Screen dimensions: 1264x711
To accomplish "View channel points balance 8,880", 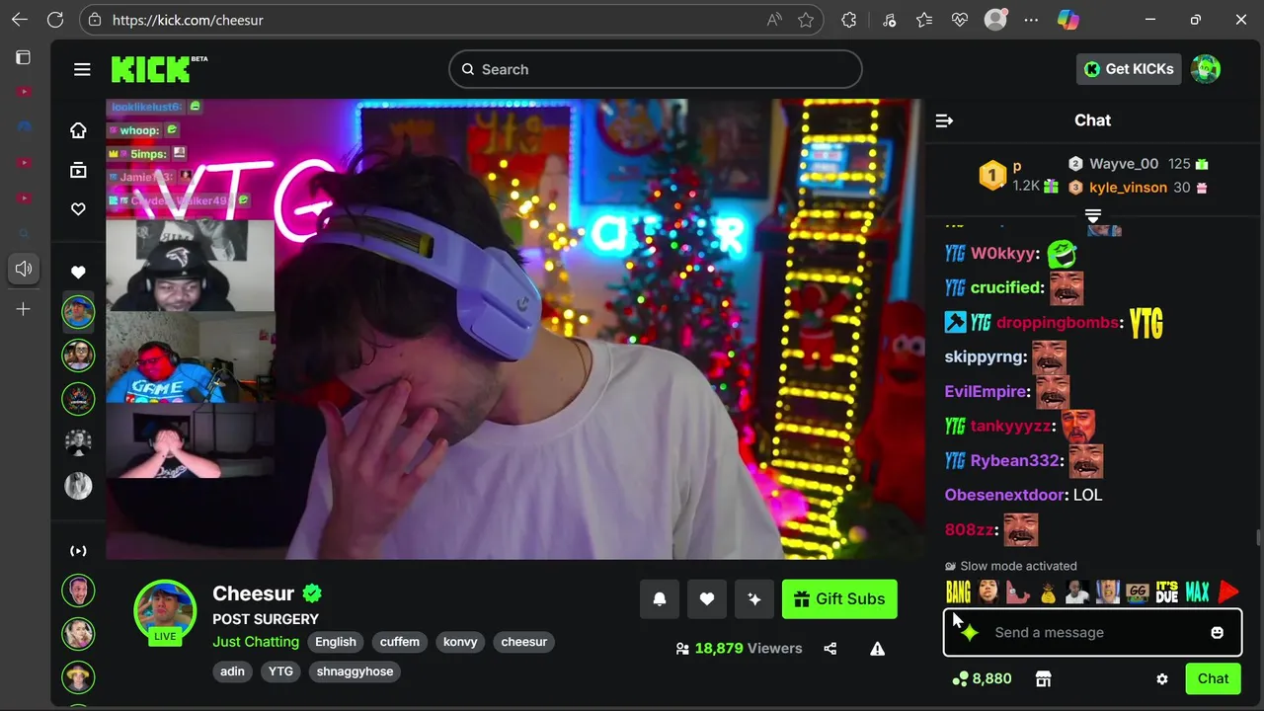I will [x=982, y=678].
